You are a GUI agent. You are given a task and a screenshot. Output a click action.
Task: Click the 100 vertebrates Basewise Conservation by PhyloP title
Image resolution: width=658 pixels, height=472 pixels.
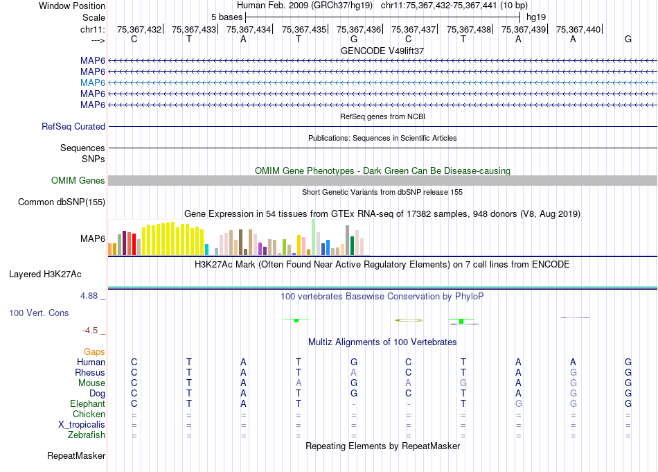tap(382, 297)
